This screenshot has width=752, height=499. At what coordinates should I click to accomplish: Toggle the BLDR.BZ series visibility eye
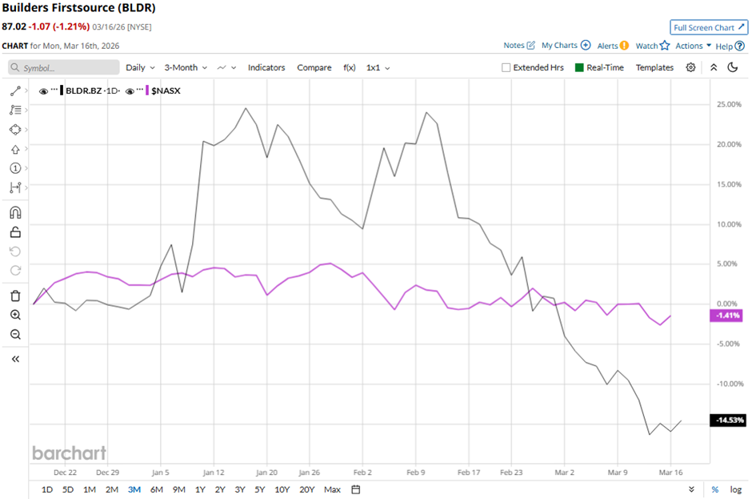43,91
